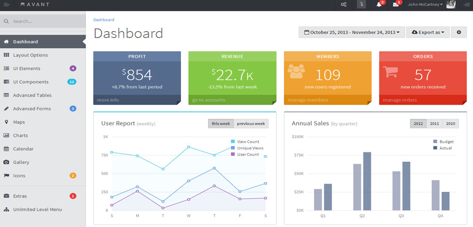The width and height of the screenshot is (473, 227).
Task: Open Advanced Forms menu item
Action: click(x=43, y=109)
